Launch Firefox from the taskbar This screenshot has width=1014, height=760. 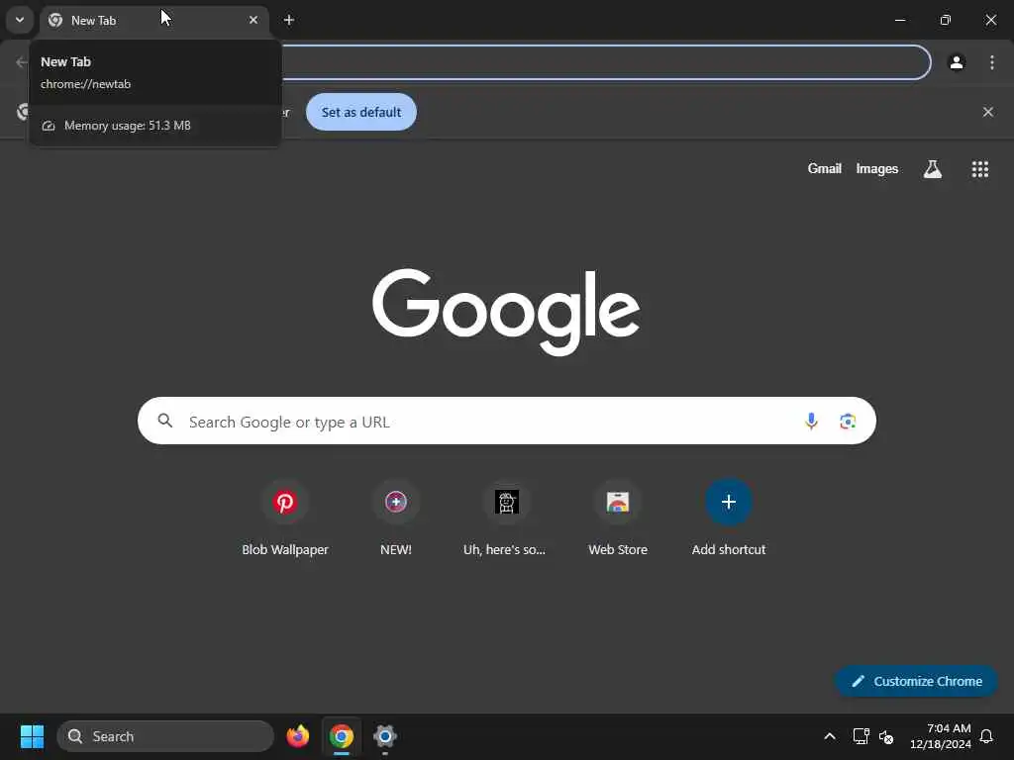pos(297,736)
